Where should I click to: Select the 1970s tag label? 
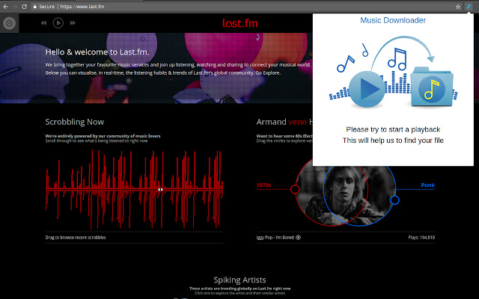pyautogui.click(x=263, y=185)
